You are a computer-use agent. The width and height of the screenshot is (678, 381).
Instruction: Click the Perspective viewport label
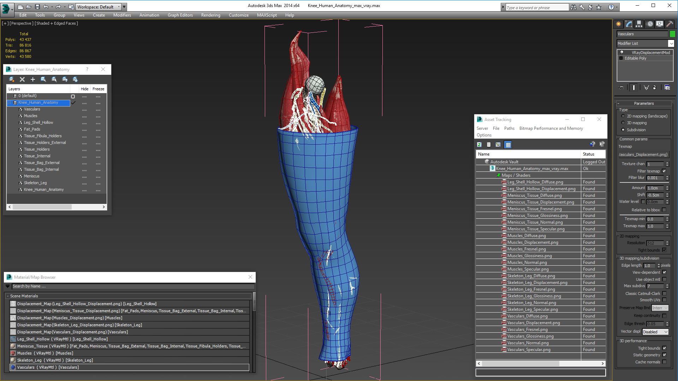click(22, 23)
